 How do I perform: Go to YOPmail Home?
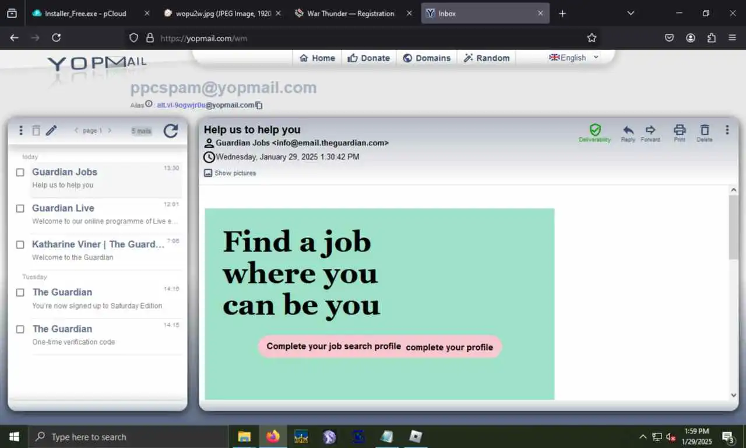point(317,58)
